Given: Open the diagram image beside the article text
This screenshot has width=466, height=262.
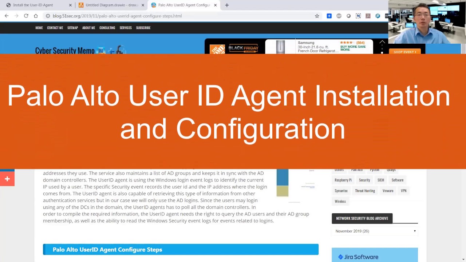Looking at the screenshot, I should tap(296, 185).
